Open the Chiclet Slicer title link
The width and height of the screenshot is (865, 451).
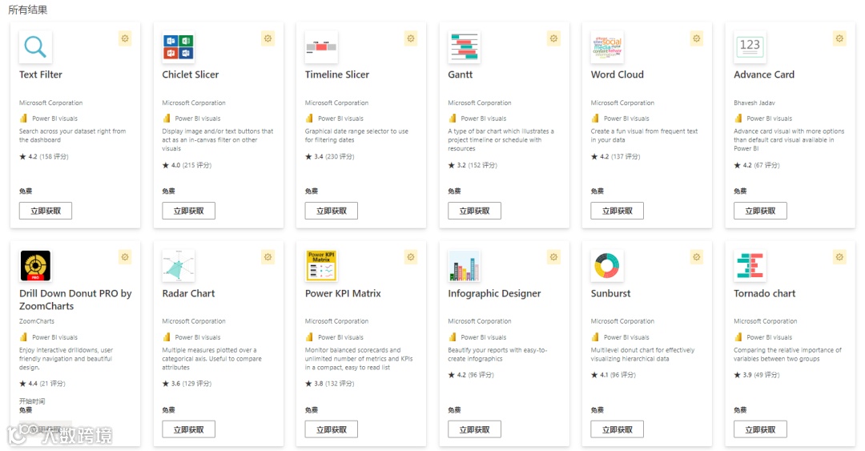[x=191, y=74]
